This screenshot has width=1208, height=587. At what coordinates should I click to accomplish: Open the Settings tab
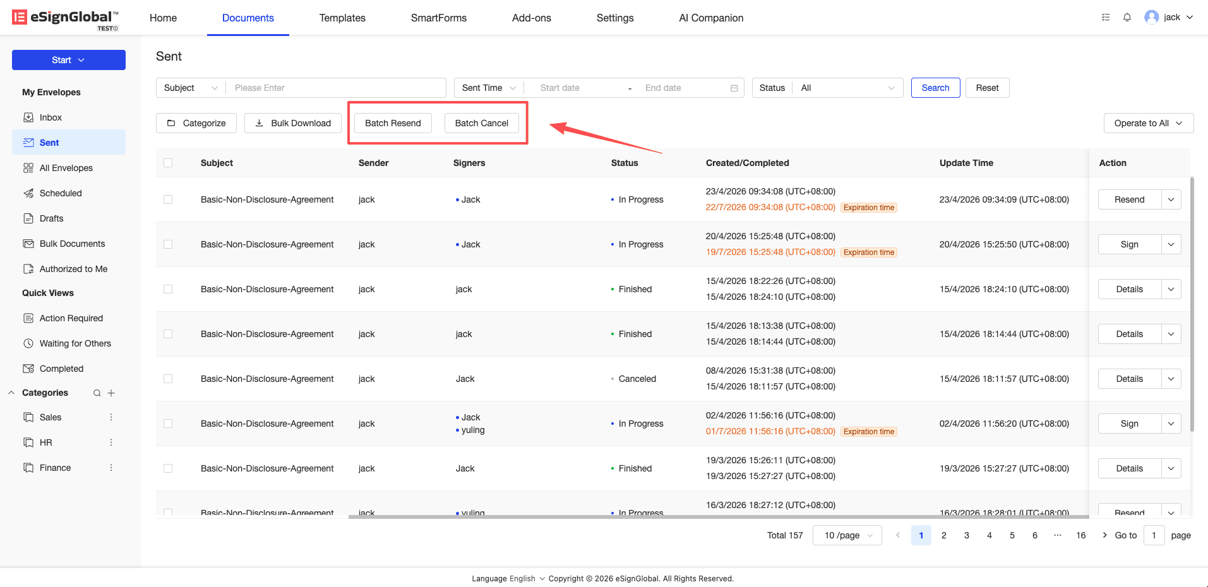coord(615,18)
